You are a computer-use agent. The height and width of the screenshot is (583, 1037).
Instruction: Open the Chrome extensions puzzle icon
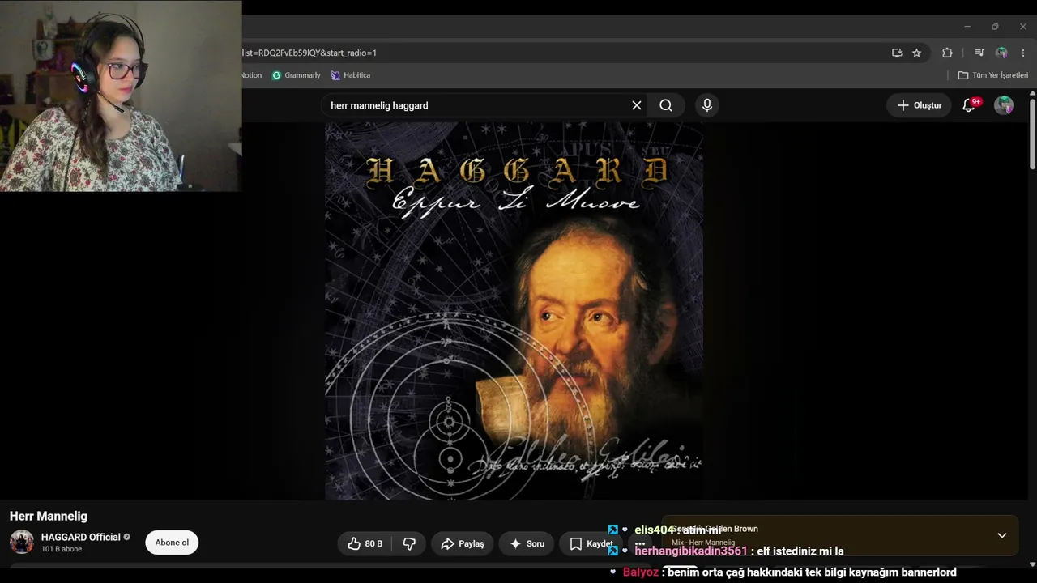click(x=947, y=53)
